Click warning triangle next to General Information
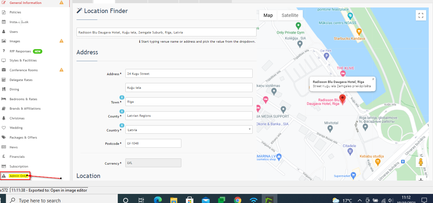The width and height of the screenshot is (433, 203). (x=62, y=3)
